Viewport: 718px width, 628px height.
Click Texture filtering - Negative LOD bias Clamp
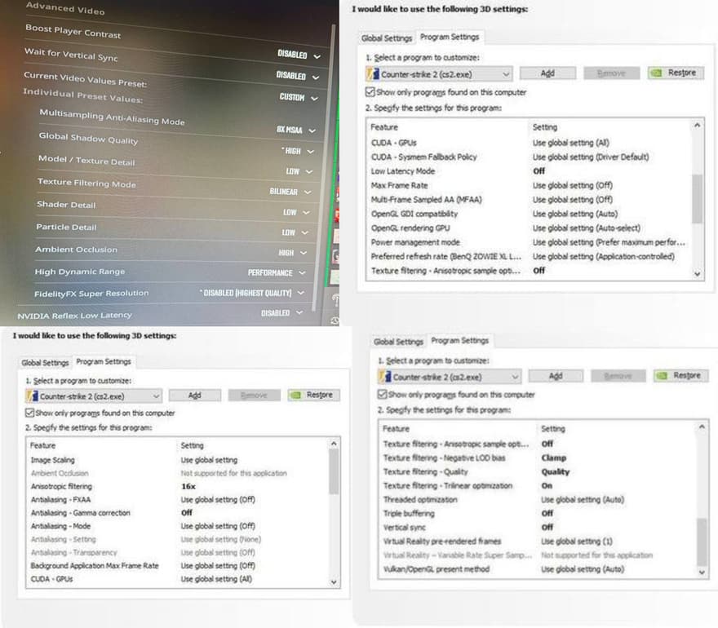tap(554, 458)
